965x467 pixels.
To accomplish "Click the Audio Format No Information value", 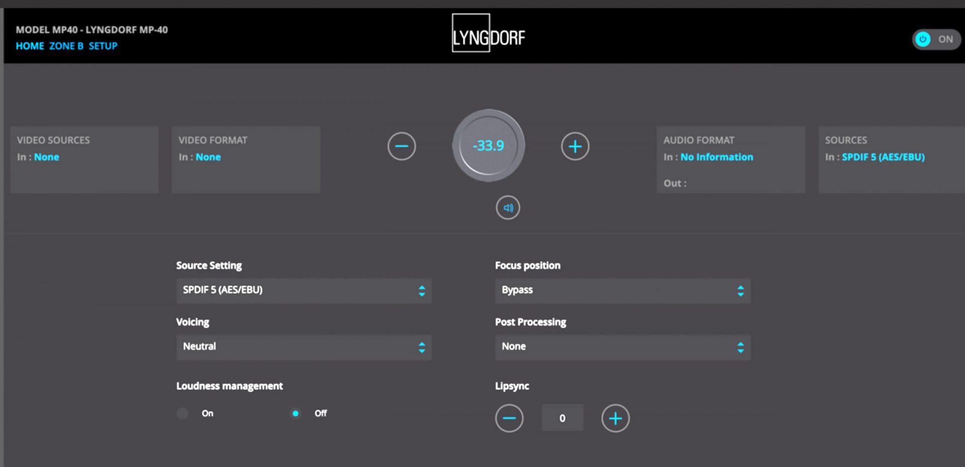I will coord(717,157).
